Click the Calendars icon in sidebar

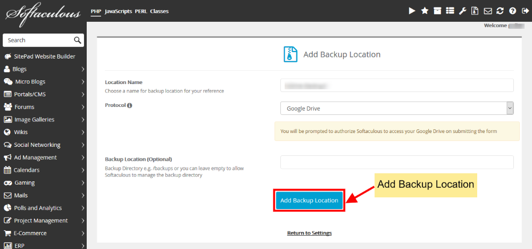pyautogui.click(x=7, y=170)
